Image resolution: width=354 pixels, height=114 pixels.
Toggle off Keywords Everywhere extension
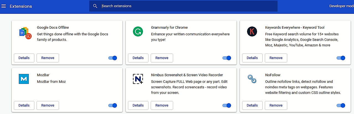pyautogui.click(x=341, y=58)
